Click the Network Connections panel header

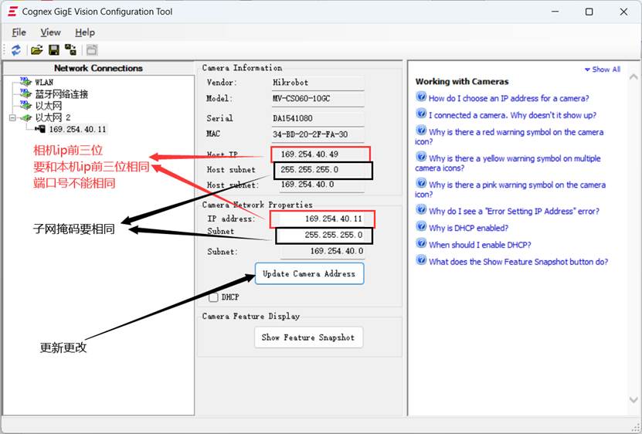coord(98,69)
